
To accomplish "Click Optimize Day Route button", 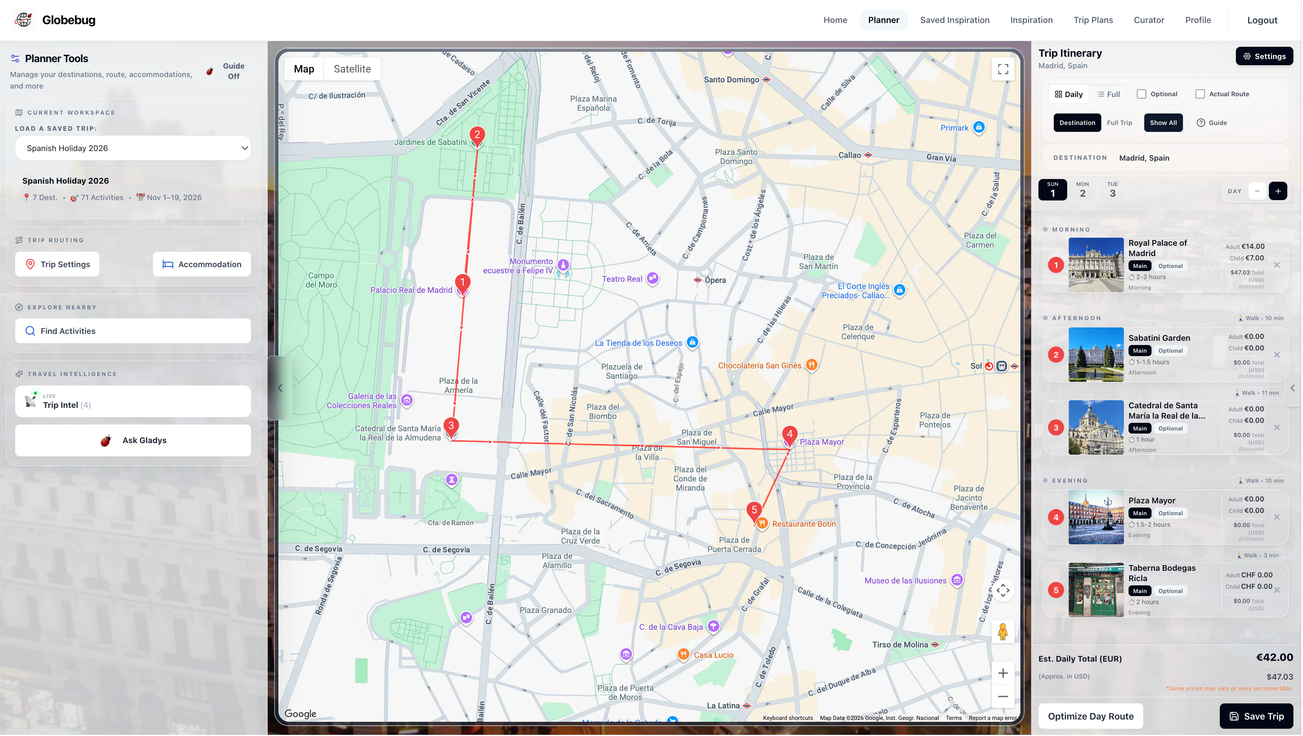I will [x=1090, y=716].
